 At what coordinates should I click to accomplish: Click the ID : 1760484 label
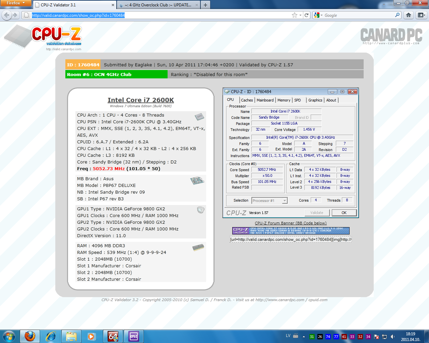(x=83, y=65)
